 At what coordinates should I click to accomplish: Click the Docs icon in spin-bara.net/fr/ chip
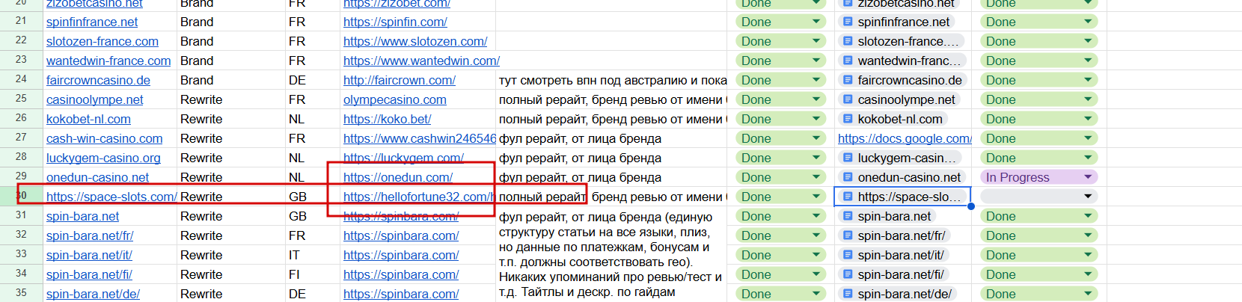[848, 235]
